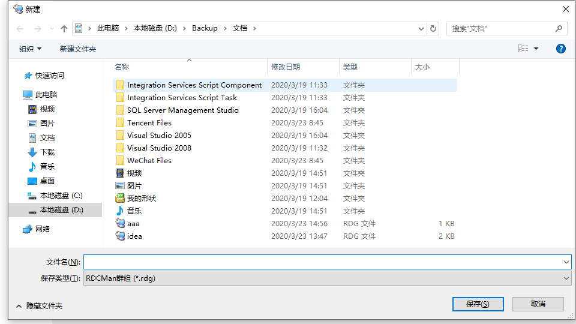This screenshot has width=576, height=324.
Task: Click the search magnifier icon
Action: point(559,28)
